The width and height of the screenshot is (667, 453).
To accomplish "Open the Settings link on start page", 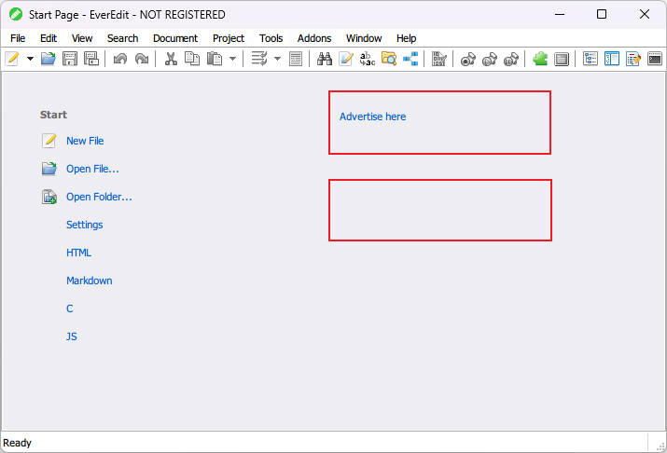I will tap(85, 225).
